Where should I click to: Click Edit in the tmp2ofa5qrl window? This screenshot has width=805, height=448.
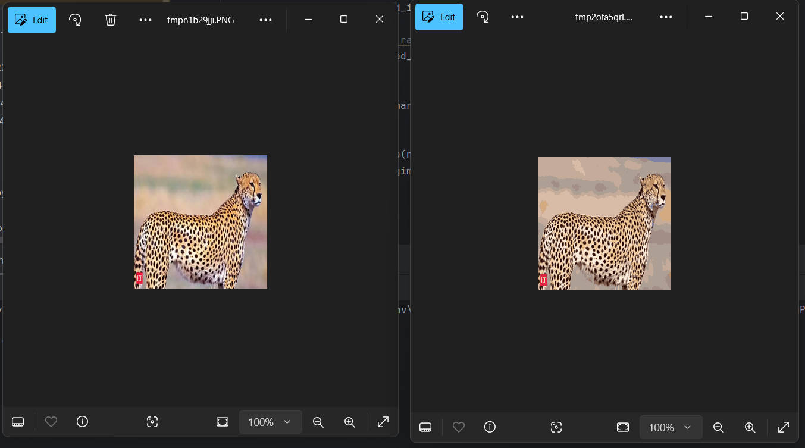(x=439, y=17)
